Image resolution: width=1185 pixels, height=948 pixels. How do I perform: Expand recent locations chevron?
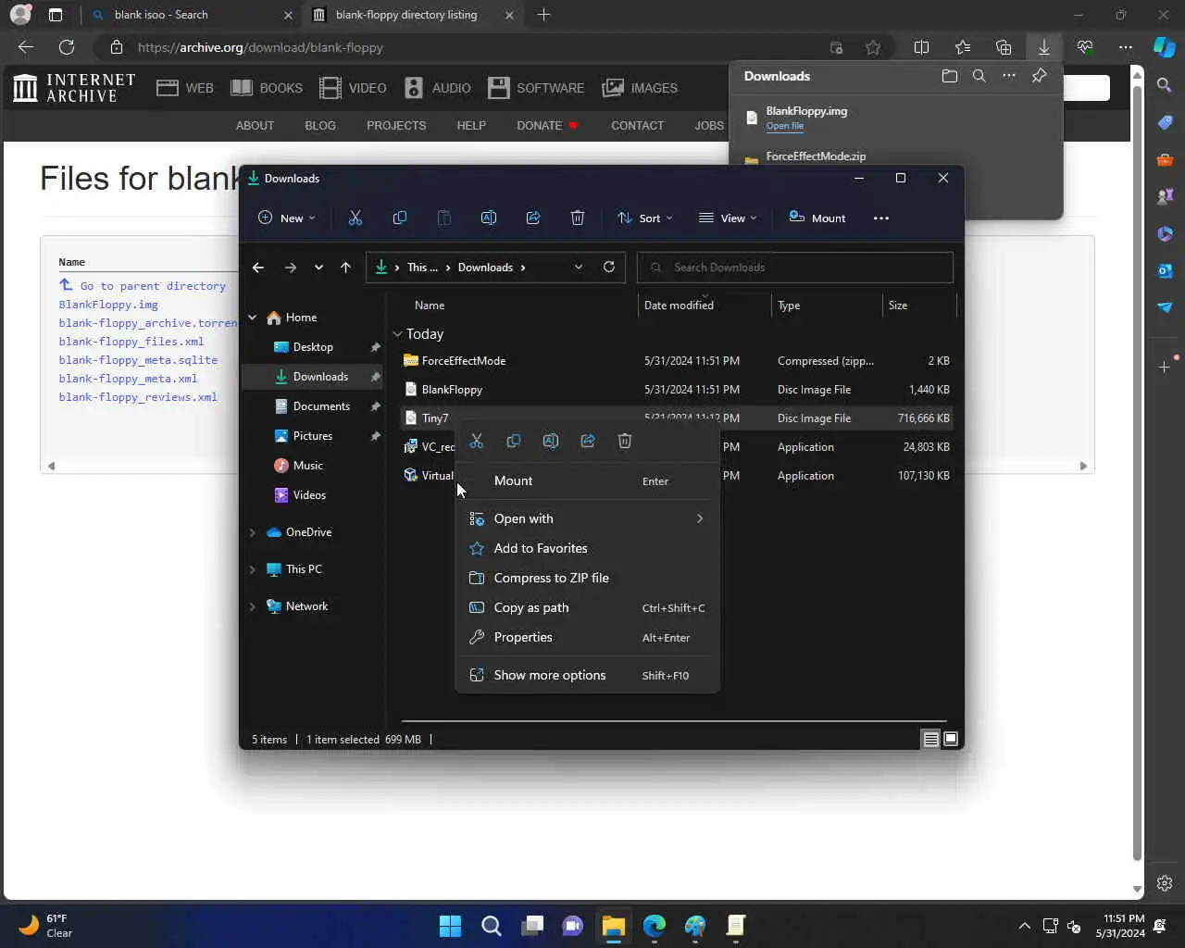[318, 268]
